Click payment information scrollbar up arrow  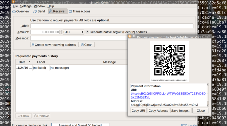pos(208,84)
